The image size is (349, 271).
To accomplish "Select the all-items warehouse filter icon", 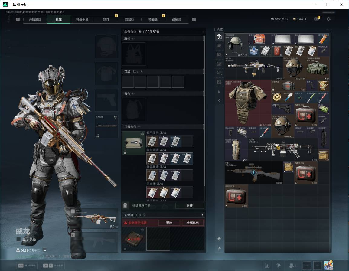I will point(219,37).
